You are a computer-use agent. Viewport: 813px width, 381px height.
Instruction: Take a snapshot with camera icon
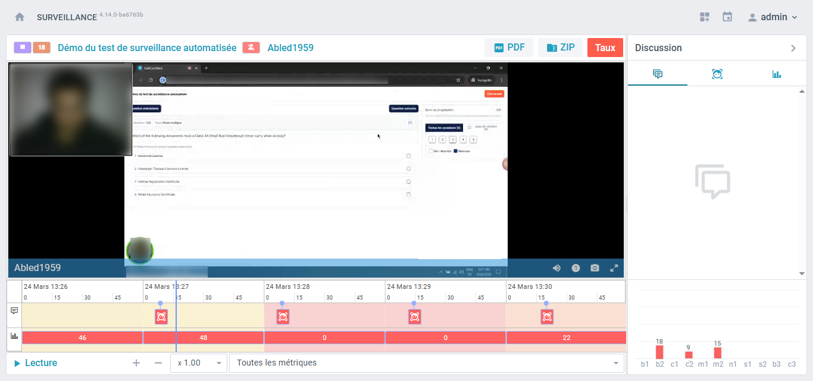pyautogui.click(x=595, y=268)
